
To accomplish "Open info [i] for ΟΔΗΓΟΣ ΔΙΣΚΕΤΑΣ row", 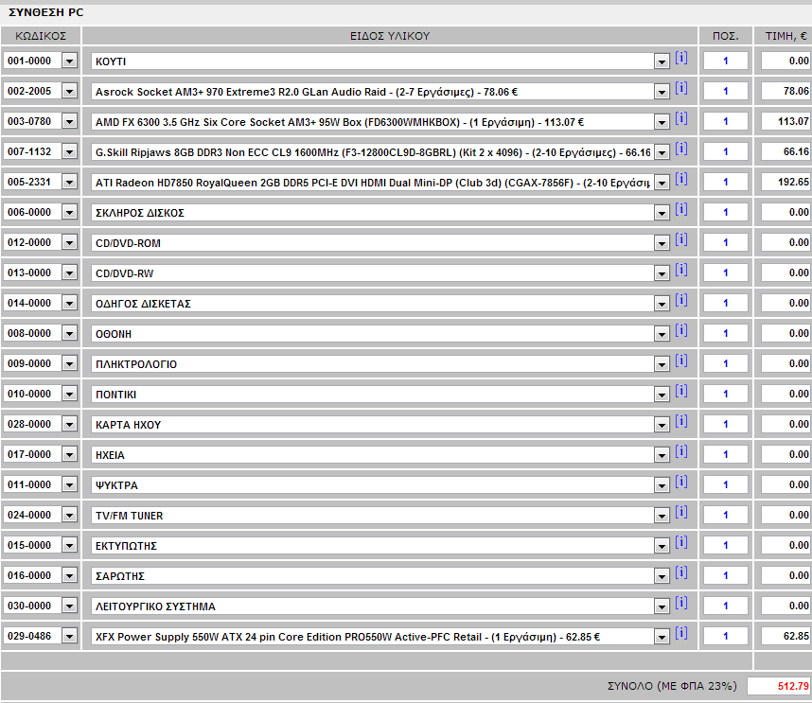I will coord(681,300).
